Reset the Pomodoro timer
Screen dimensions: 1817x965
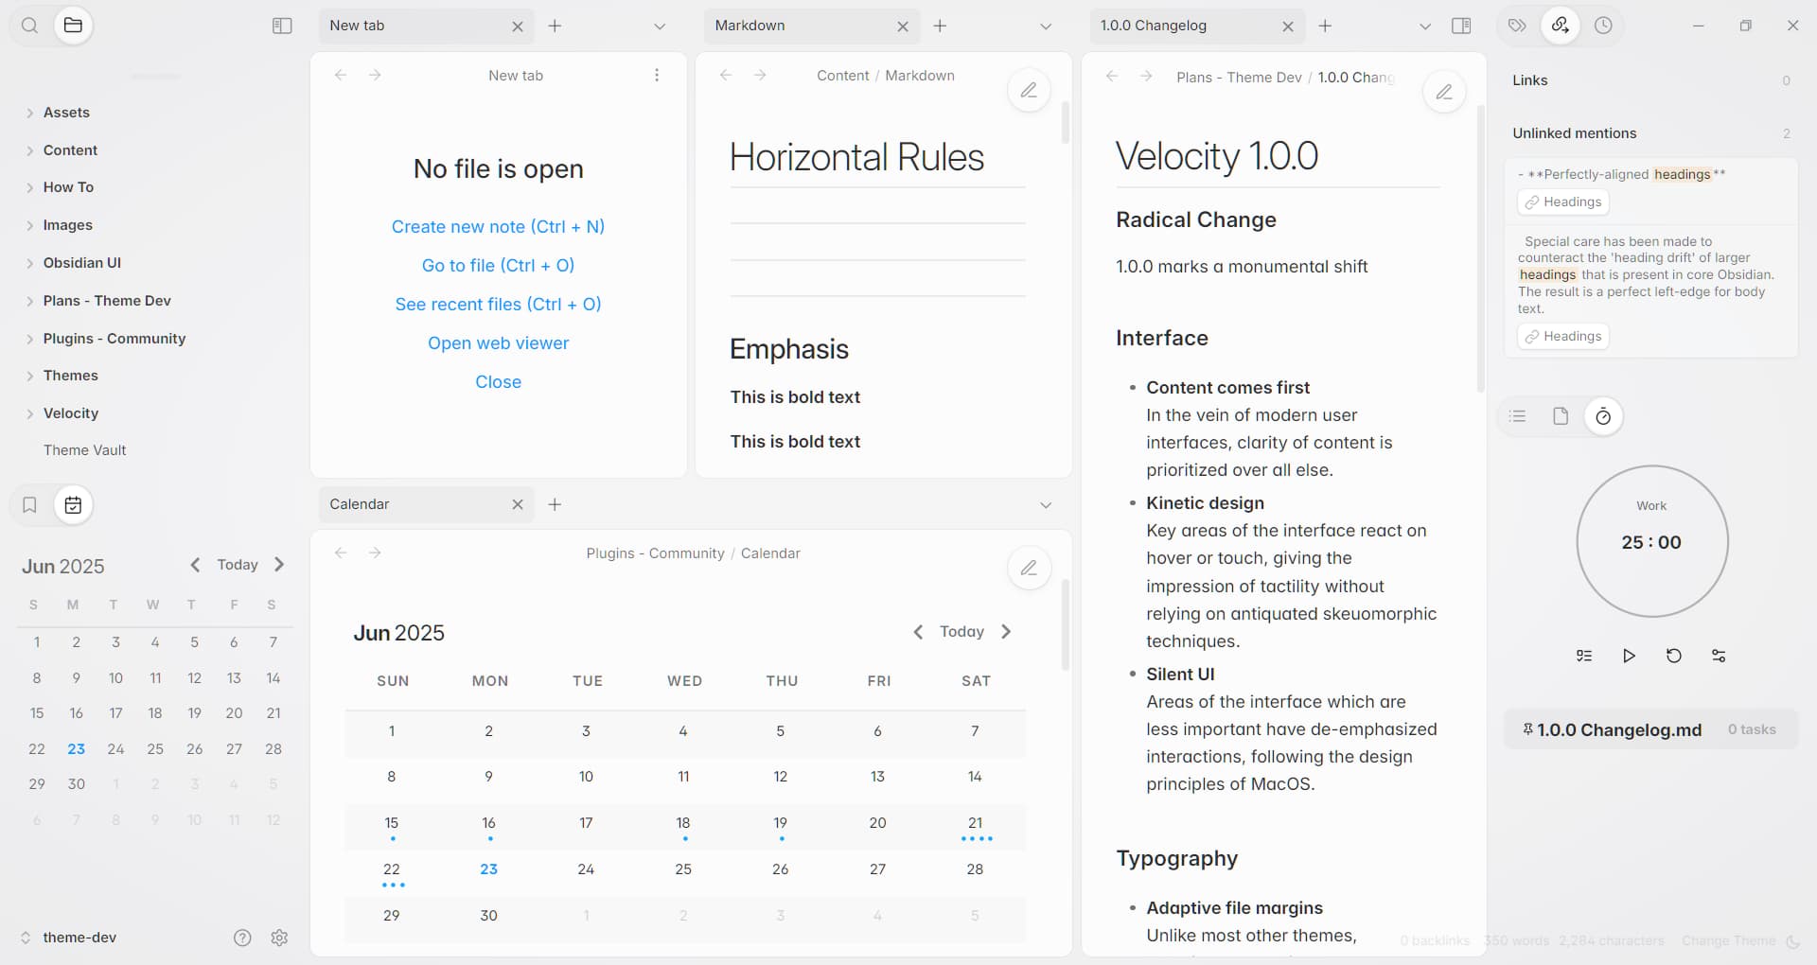pos(1673,656)
